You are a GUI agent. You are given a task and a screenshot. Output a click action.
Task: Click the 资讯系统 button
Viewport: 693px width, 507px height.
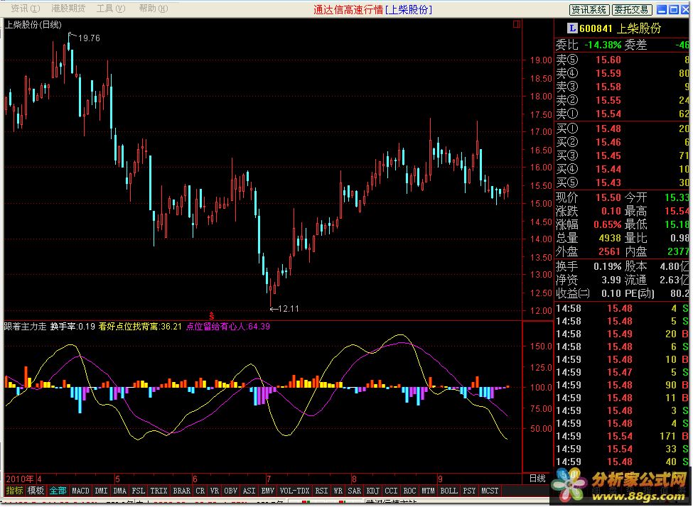click(589, 10)
